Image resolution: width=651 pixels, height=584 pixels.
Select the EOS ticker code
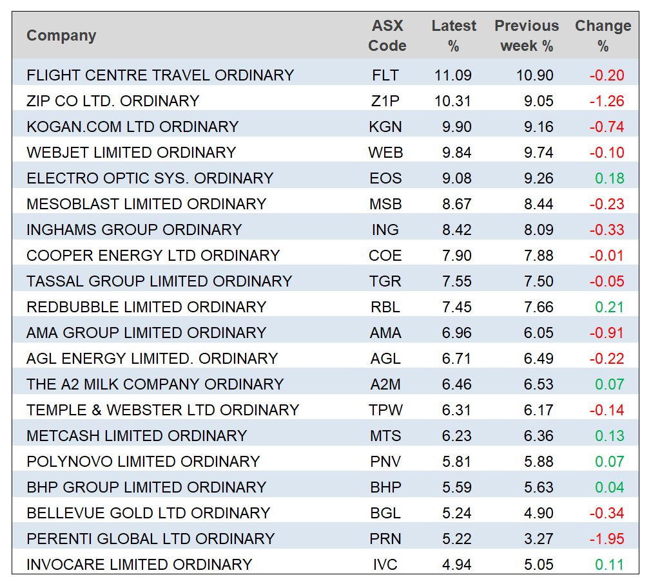[385, 178]
